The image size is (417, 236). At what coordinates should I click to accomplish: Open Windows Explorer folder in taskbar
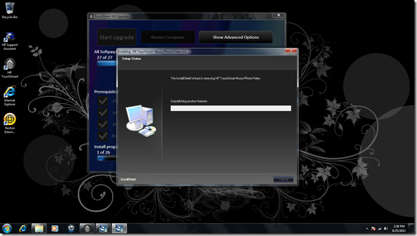(x=39, y=228)
